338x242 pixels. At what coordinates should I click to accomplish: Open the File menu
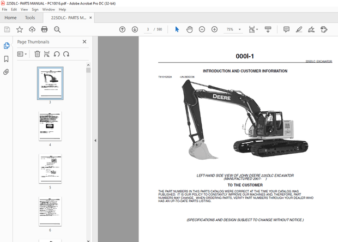click(x=4, y=9)
